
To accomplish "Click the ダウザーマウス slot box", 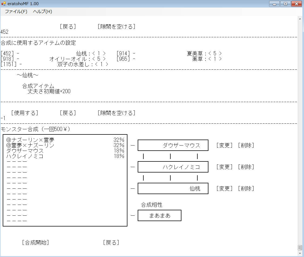I will pyautogui.click(x=173, y=145).
